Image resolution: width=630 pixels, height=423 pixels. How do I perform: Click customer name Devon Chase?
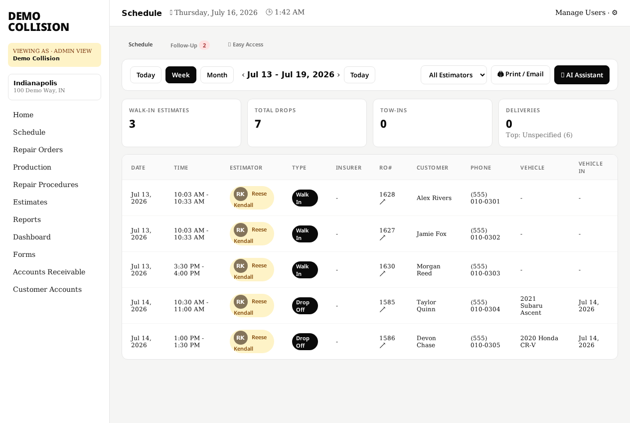tap(427, 342)
